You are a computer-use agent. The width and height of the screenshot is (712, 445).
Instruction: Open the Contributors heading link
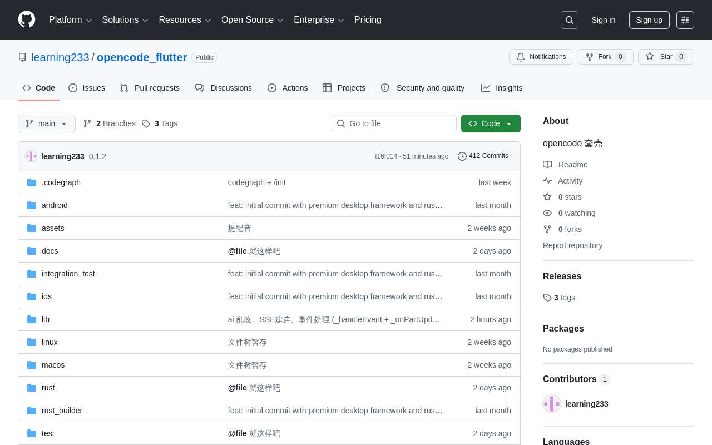click(576, 379)
